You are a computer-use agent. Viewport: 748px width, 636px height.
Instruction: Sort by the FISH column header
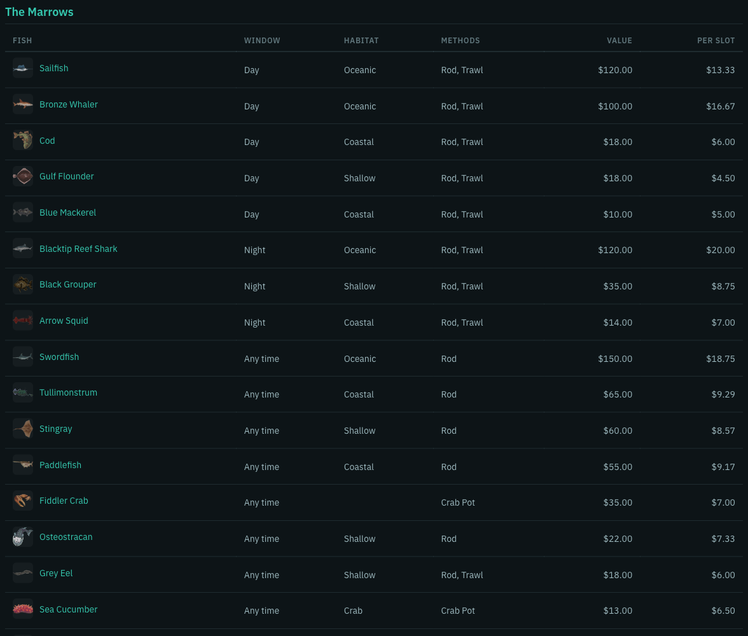coord(22,41)
